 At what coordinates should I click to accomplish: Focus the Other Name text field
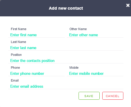click(95, 35)
